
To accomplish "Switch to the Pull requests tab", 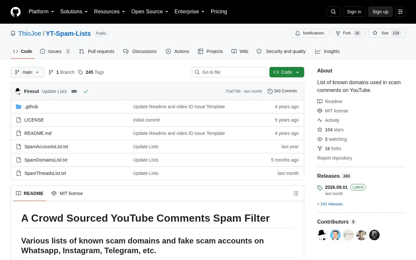I will (x=97, y=51).
